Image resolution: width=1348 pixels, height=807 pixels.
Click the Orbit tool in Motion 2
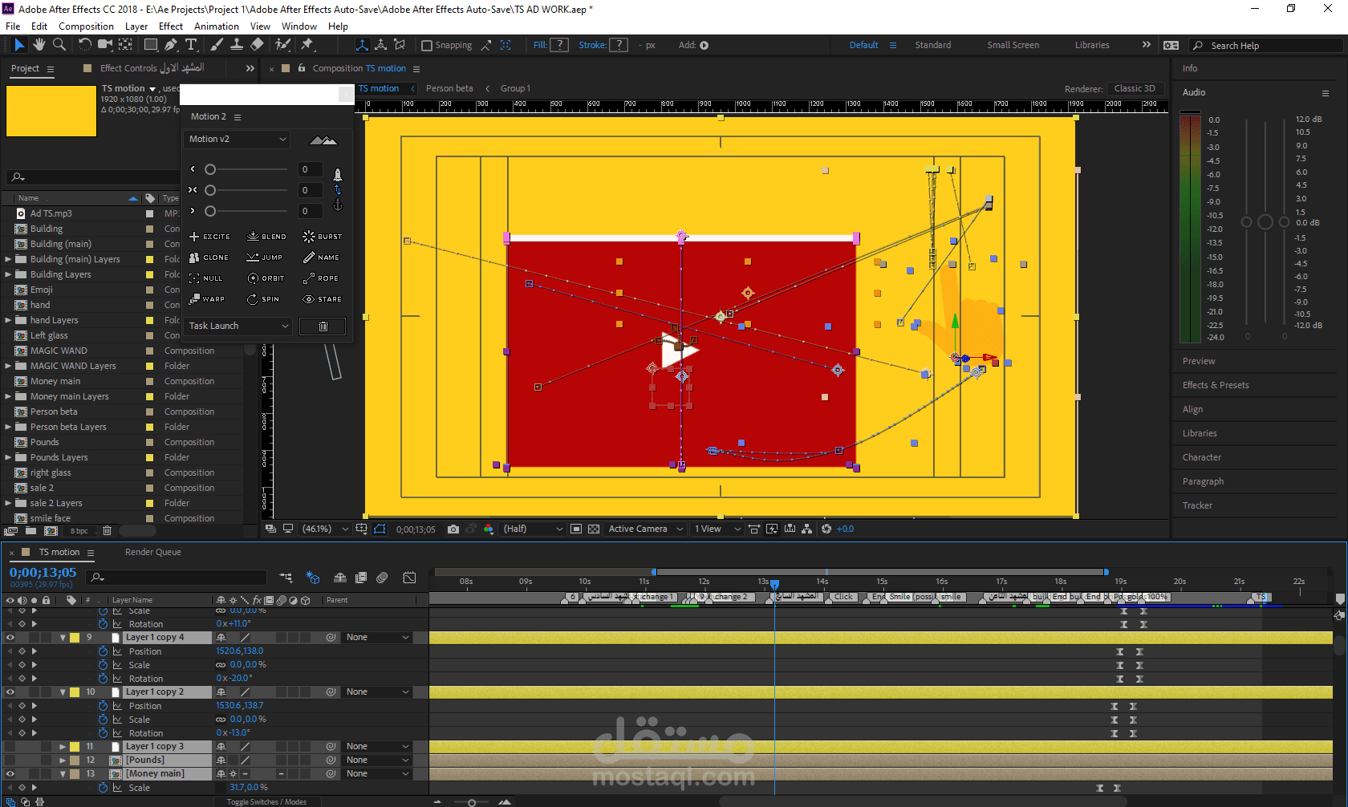[x=266, y=278]
